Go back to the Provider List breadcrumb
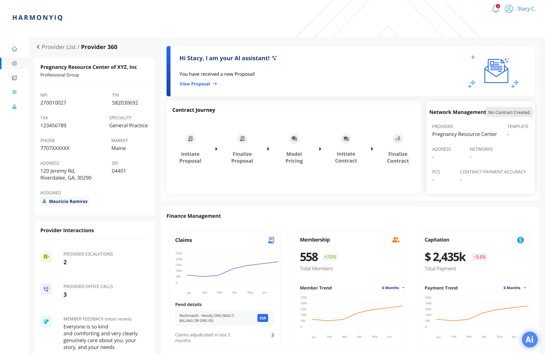This screenshot has width=545, height=354. pyautogui.click(x=58, y=47)
